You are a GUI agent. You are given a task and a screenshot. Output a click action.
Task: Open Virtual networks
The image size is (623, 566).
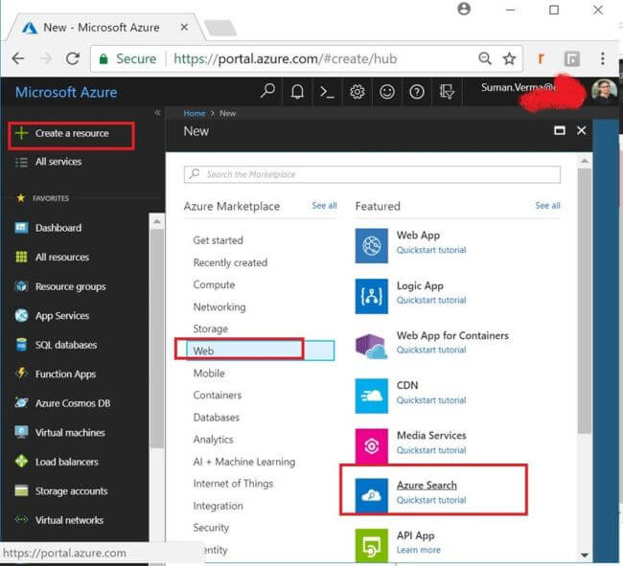coord(69,520)
